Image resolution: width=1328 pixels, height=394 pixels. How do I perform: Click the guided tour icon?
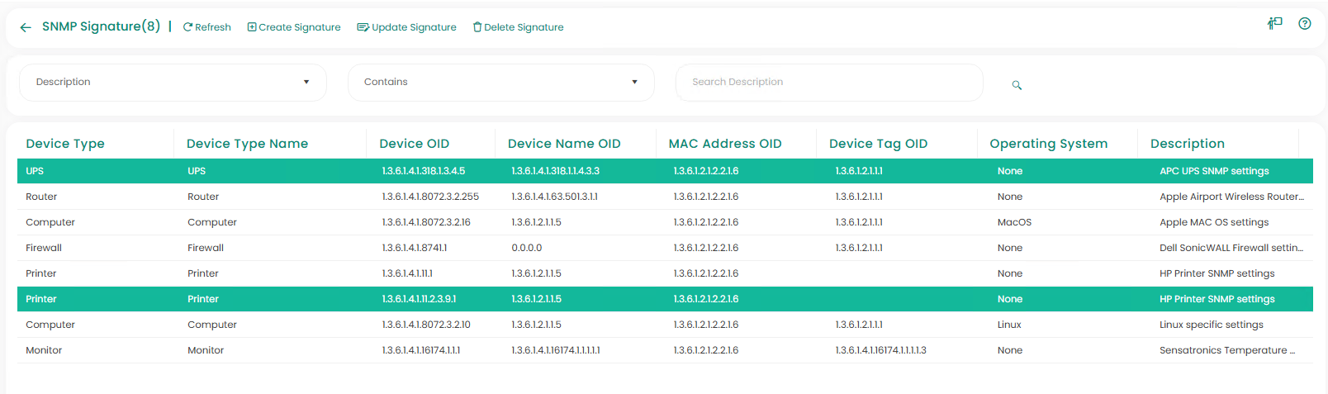coord(1275,24)
